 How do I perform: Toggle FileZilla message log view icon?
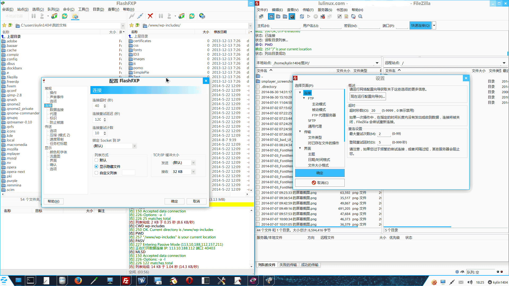271,16
